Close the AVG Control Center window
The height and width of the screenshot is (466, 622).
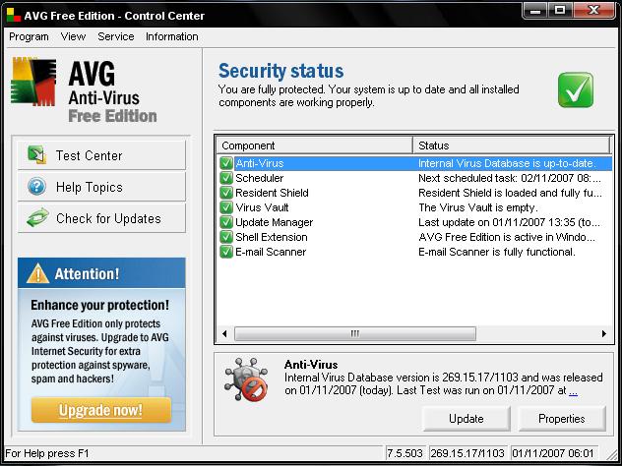click(x=593, y=11)
